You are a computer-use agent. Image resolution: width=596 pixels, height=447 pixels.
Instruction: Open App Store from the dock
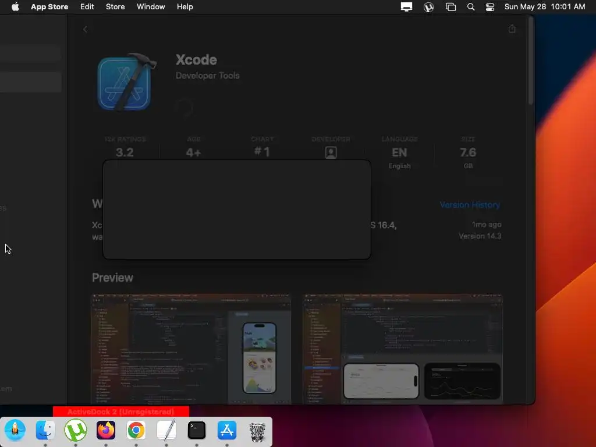(x=227, y=430)
